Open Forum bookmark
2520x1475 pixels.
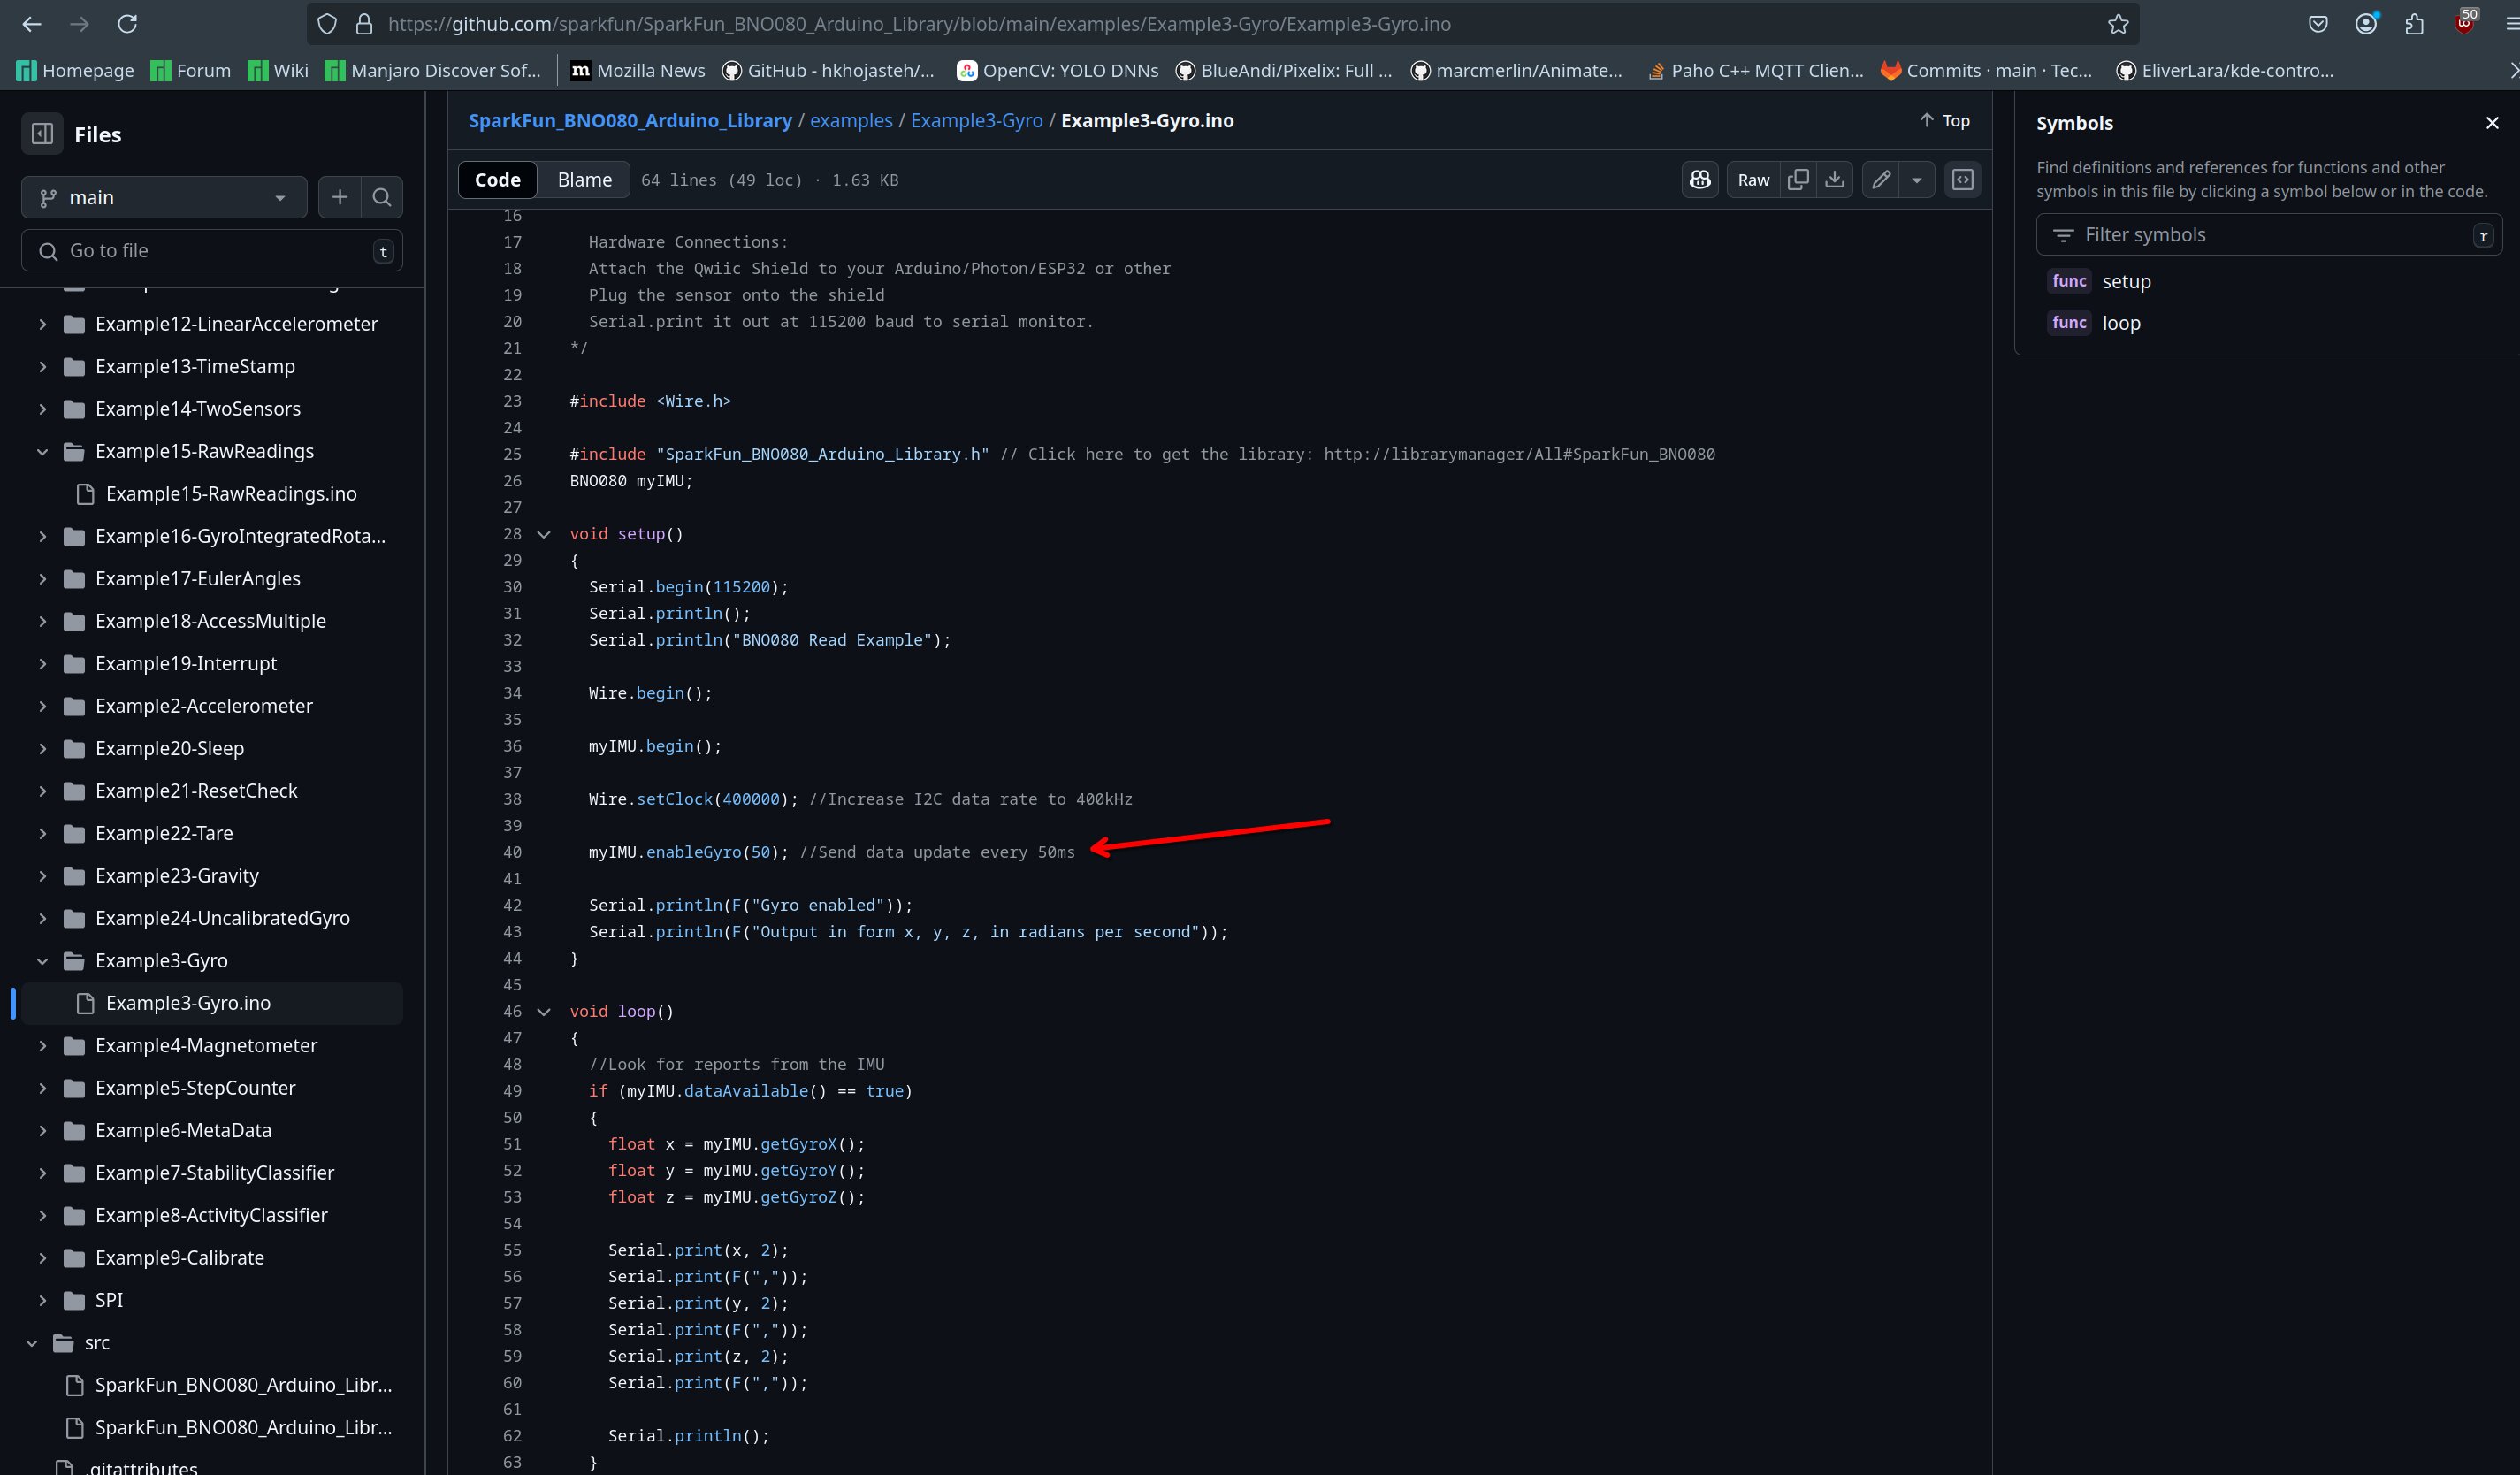(190, 70)
